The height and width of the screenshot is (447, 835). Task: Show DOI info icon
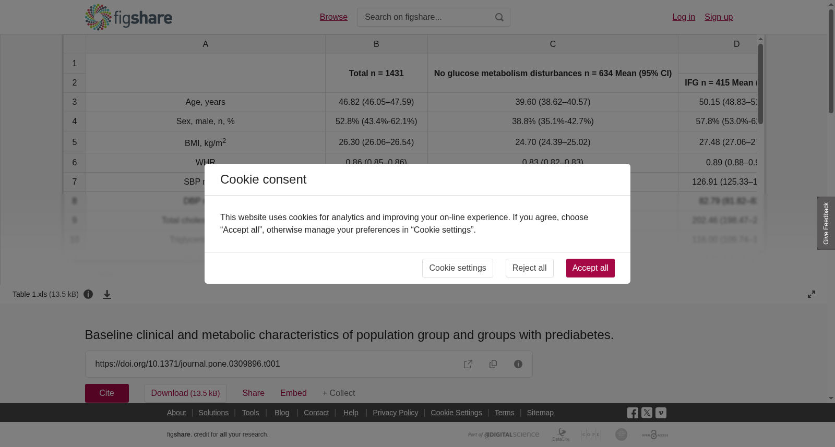click(x=518, y=364)
